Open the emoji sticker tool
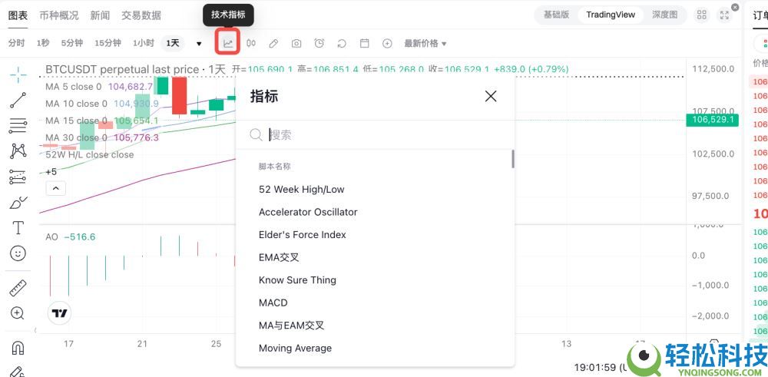The height and width of the screenshot is (377, 768). [18, 253]
